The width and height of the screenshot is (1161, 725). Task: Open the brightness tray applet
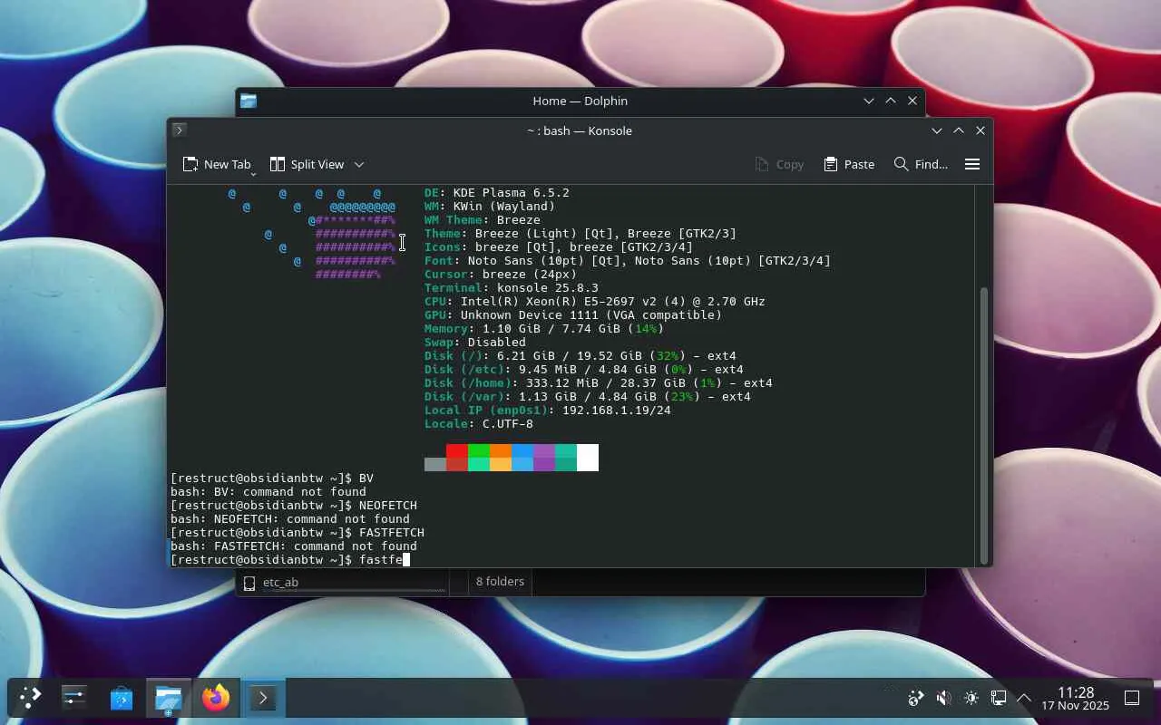(x=971, y=698)
